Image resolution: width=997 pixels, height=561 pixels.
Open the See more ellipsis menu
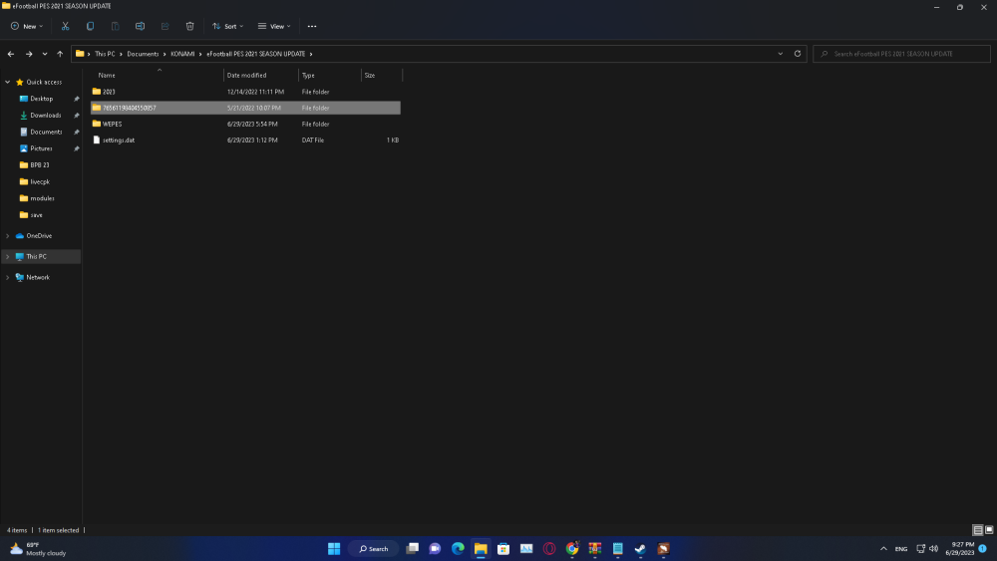[312, 26]
